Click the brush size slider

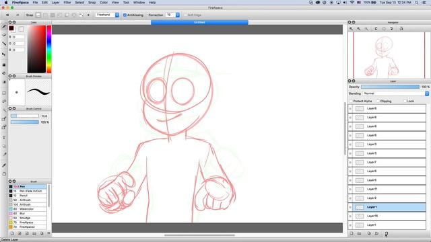pos(25,116)
